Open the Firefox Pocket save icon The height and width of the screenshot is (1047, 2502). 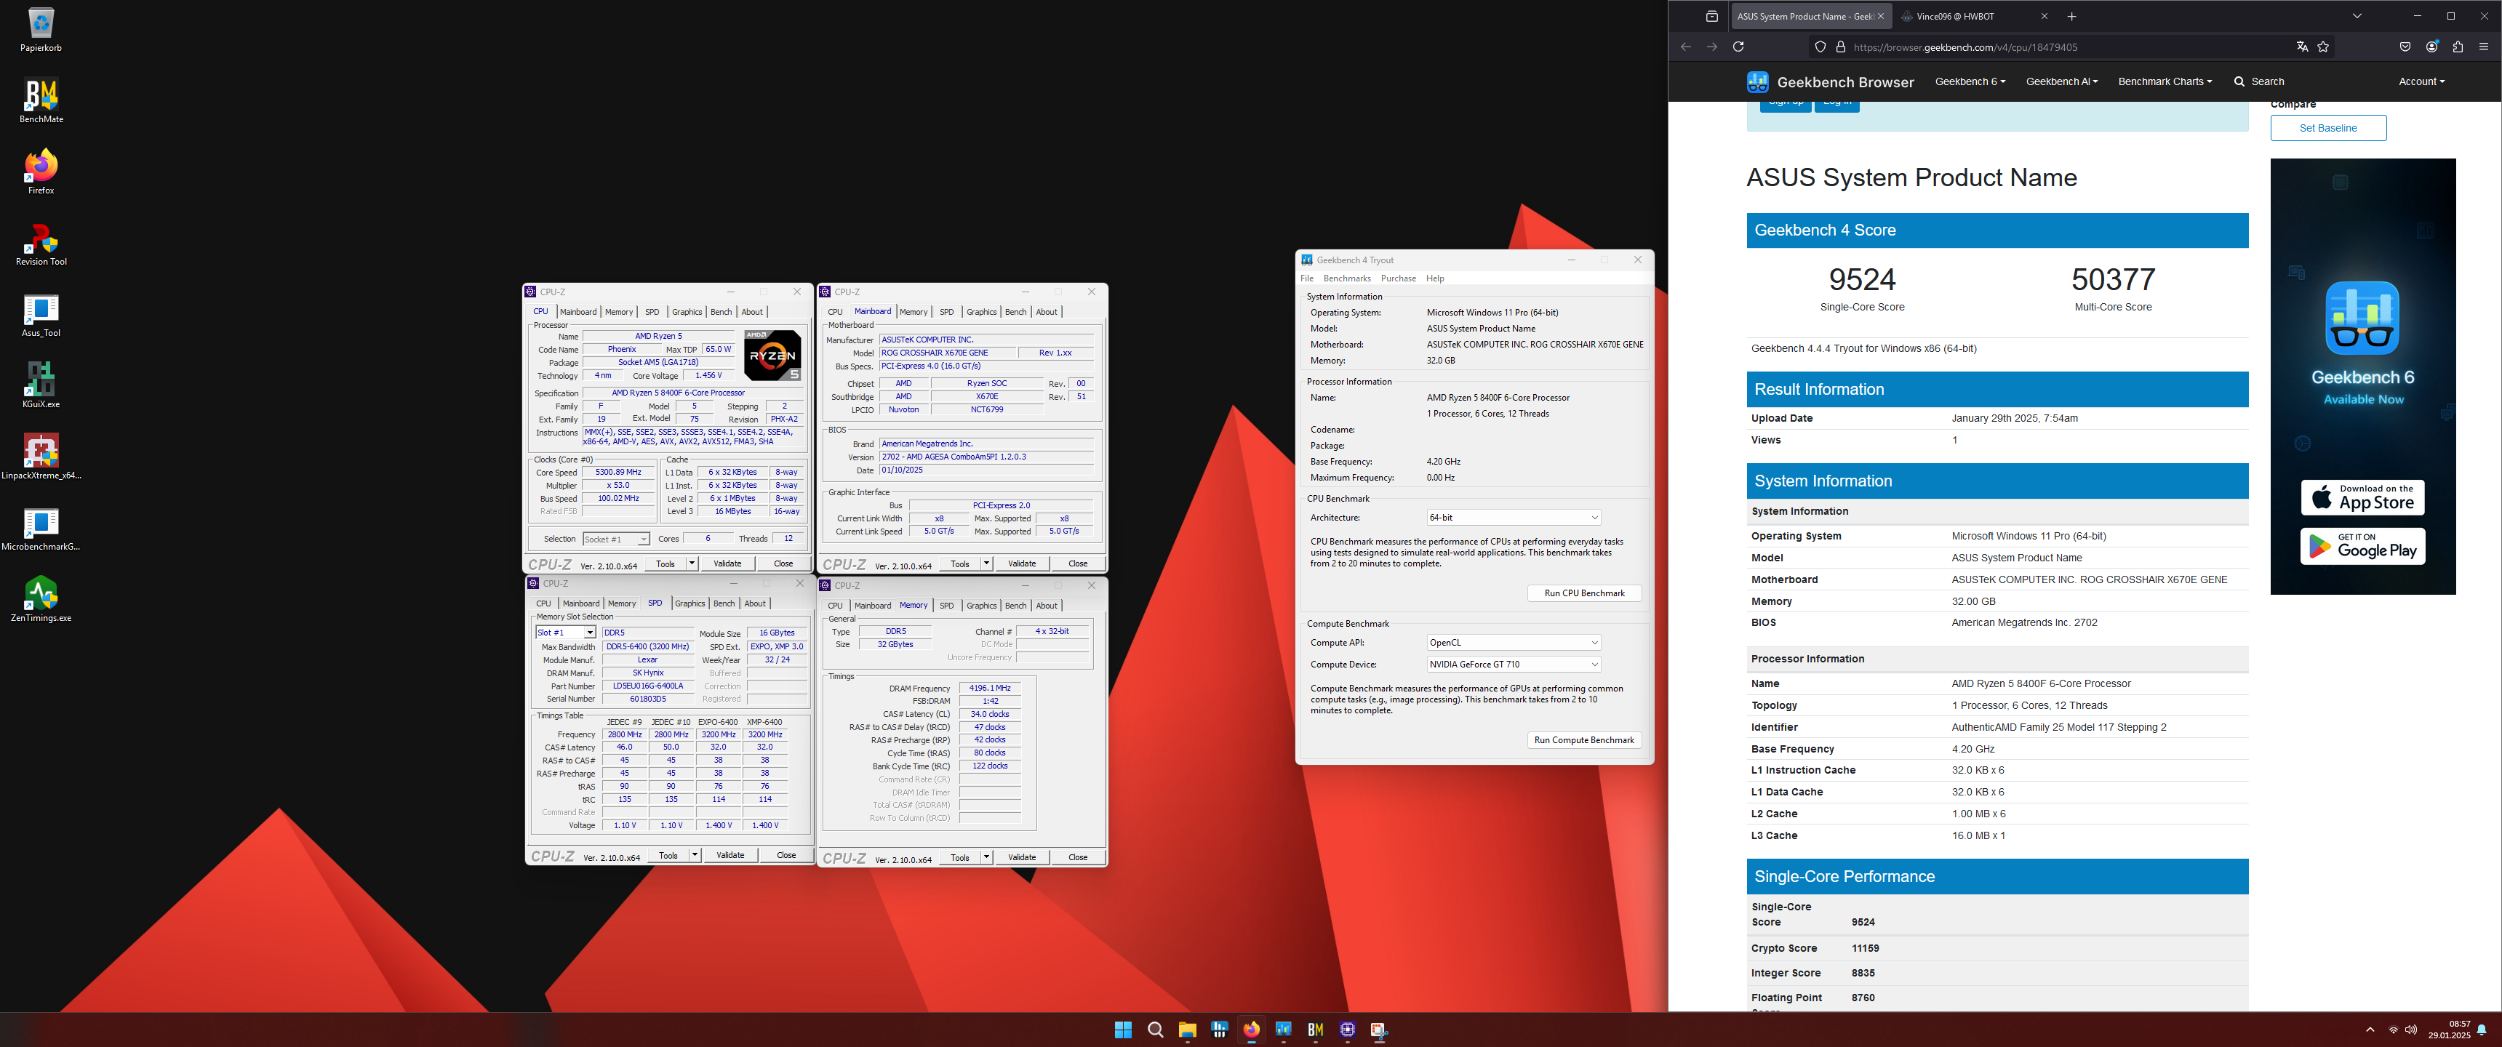point(2405,47)
